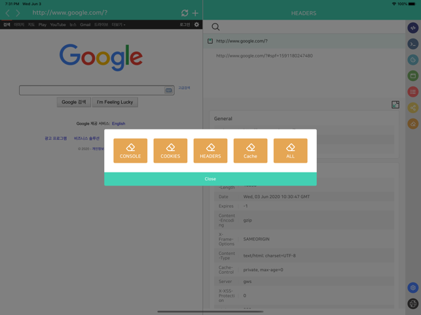Open 이미지 in Google bar
Screen dimensions: 421x315
[x=19, y=24]
